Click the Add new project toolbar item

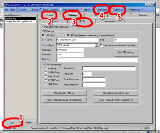tap(70, 10)
